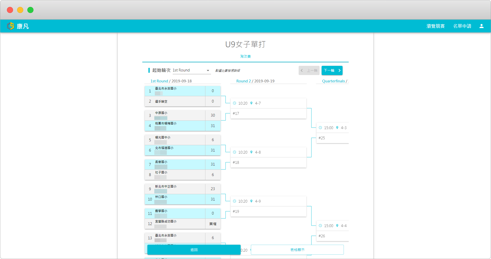Viewport: 491px width, 259px height.
Task: Click seed 10 林口國小 row
Action: click(183, 199)
